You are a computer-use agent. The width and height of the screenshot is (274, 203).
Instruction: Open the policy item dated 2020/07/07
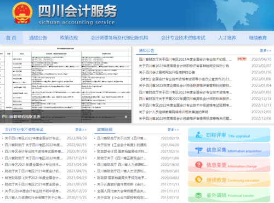[x=122, y=171]
